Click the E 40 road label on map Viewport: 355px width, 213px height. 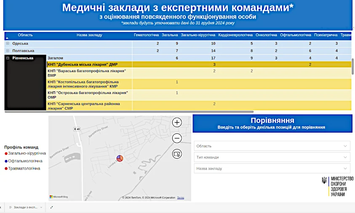tap(77, 129)
